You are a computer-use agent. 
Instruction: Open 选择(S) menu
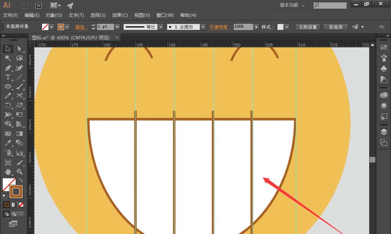(98, 15)
